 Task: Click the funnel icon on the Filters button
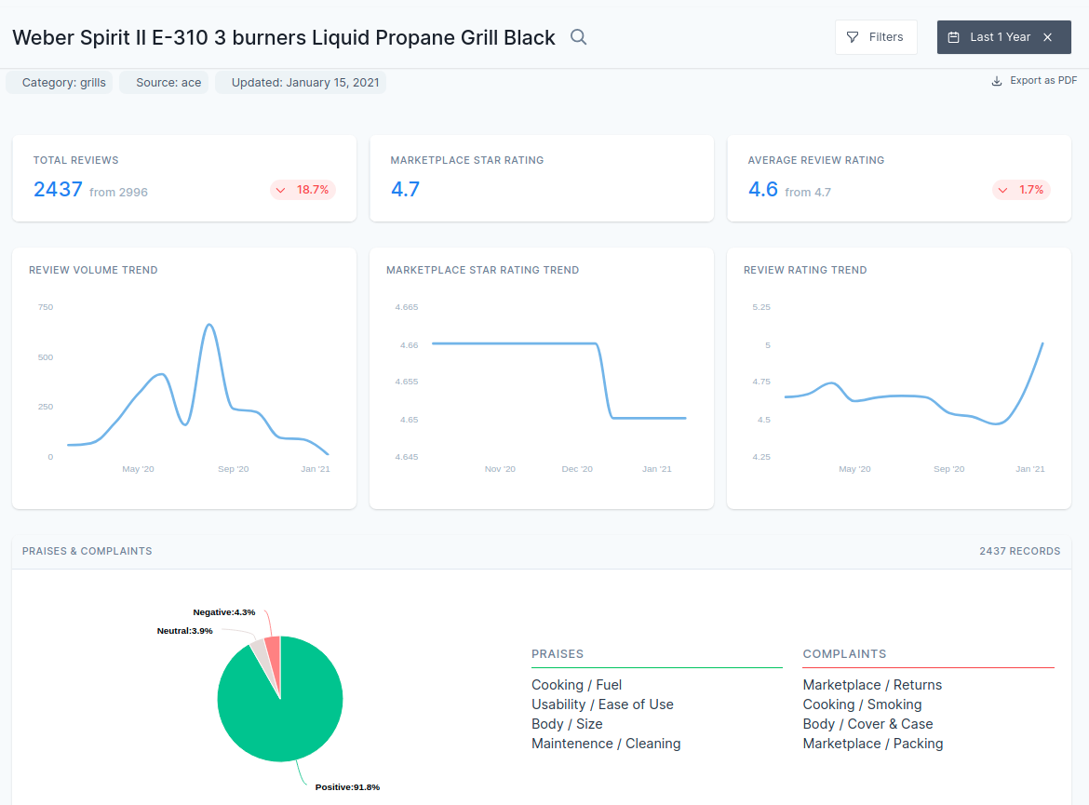pos(852,37)
